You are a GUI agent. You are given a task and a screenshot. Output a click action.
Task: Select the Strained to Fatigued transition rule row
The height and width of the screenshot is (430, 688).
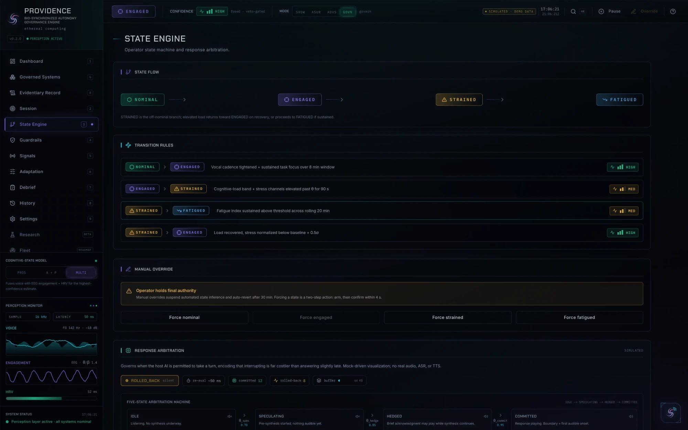382,211
